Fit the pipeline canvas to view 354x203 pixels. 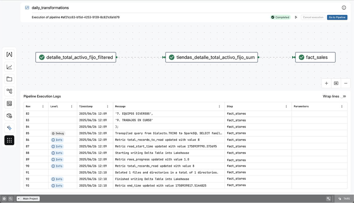coord(336,83)
